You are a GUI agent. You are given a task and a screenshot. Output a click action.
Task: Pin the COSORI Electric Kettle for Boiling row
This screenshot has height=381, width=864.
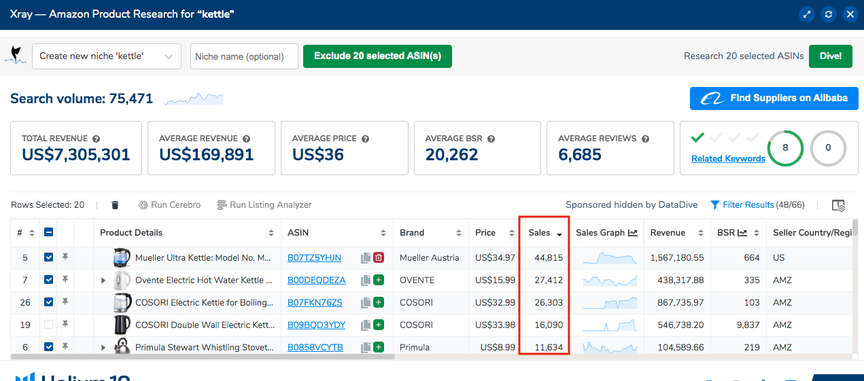tap(65, 303)
